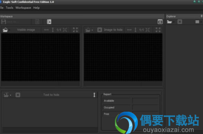Clear the image to hide
The width and height of the screenshot is (203, 134).
[100, 30]
